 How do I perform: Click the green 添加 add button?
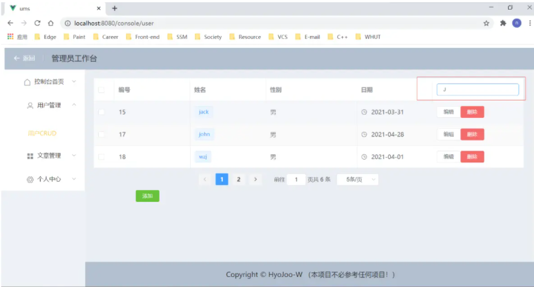(x=148, y=196)
